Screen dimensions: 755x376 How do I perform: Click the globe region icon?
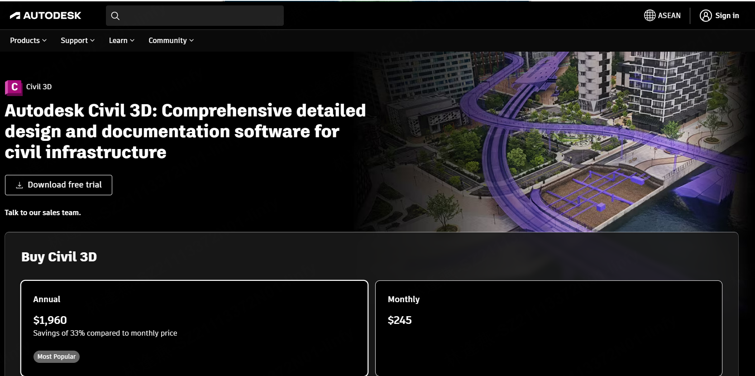click(650, 15)
